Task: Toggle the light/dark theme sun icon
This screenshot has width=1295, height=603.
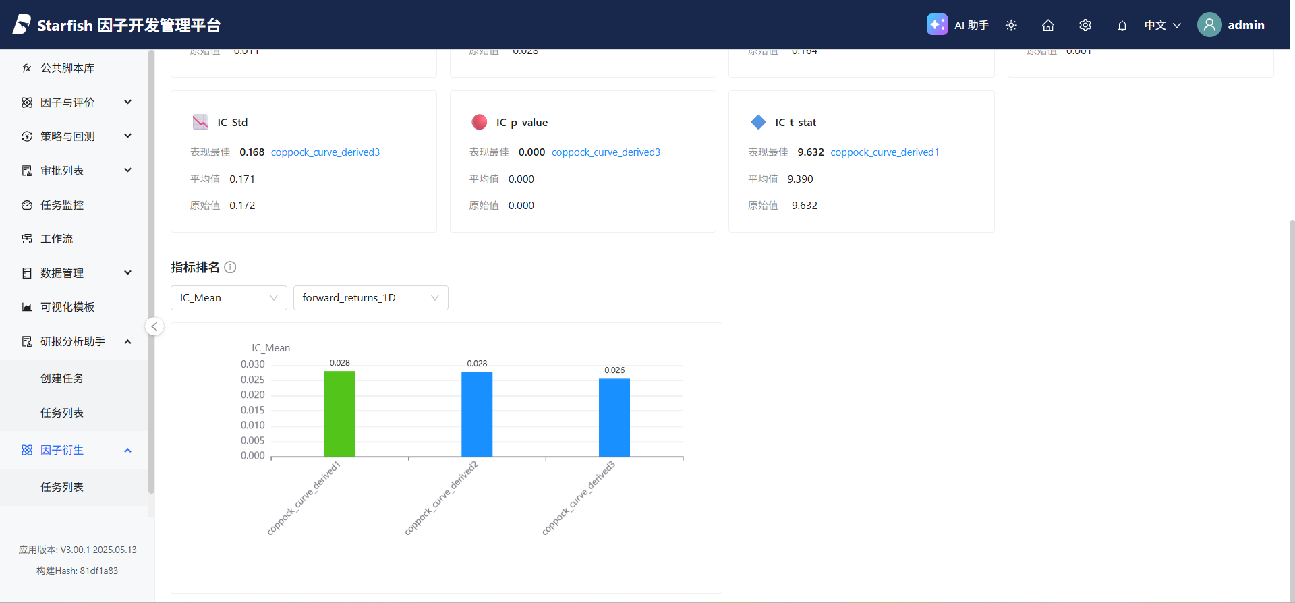Action: coord(1011,25)
